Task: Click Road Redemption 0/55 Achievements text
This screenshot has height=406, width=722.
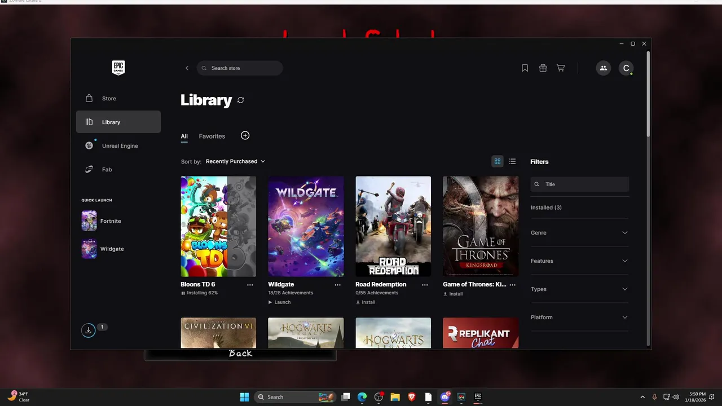Action: tap(377, 293)
